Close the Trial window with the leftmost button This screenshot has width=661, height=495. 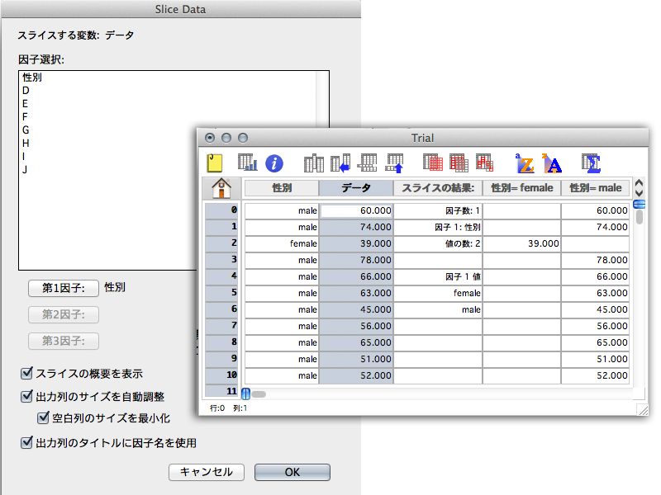point(210,138)
